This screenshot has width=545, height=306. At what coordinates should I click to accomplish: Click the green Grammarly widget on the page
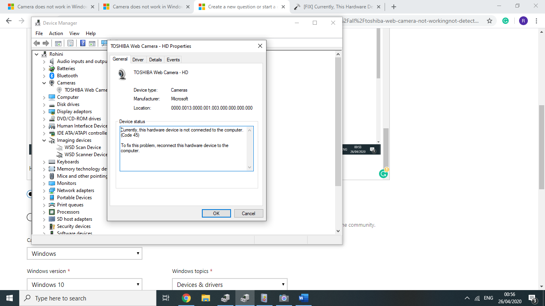(383, 173)
